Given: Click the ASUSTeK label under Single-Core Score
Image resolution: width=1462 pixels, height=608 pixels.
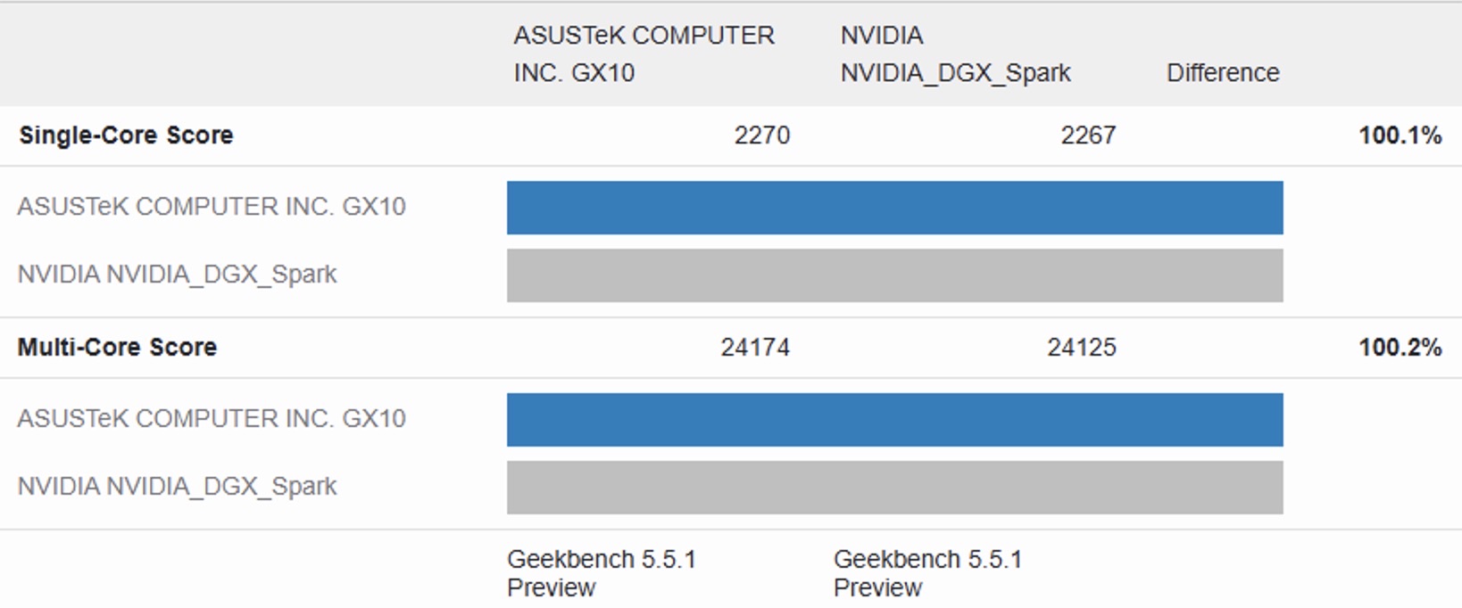Looking at the screenshot, I should pos(212,207).
